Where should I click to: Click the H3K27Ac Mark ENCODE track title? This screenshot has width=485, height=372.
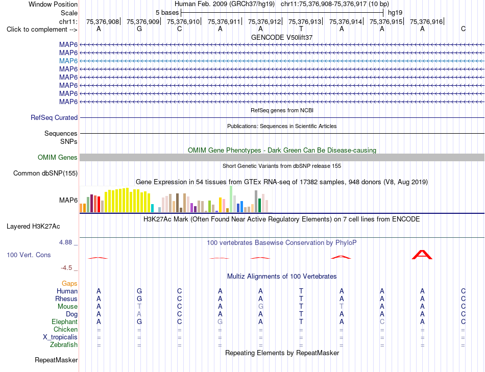coord(282,219)
